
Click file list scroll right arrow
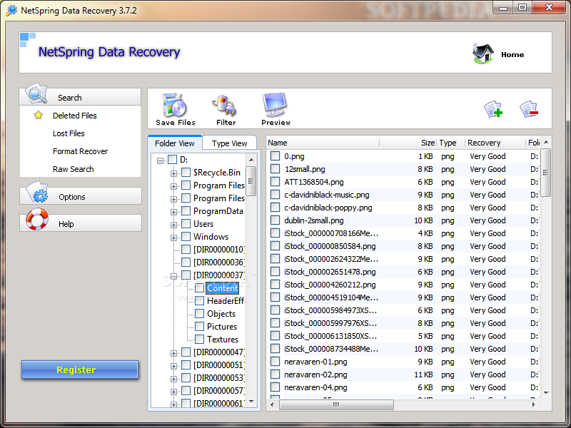click(534, 404)
